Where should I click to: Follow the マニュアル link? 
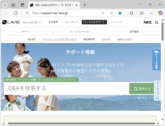[106, 39]
